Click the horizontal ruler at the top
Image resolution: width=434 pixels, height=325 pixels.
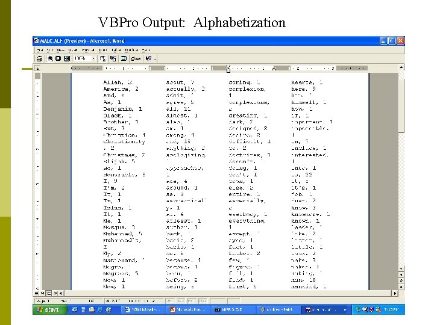click(219, 68)
